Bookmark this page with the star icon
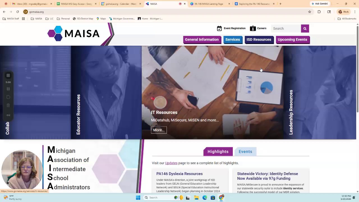Screen dimensions: 359x202 point(310,12)
